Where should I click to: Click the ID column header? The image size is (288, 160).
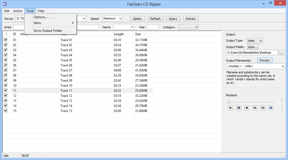coord(14,34)
